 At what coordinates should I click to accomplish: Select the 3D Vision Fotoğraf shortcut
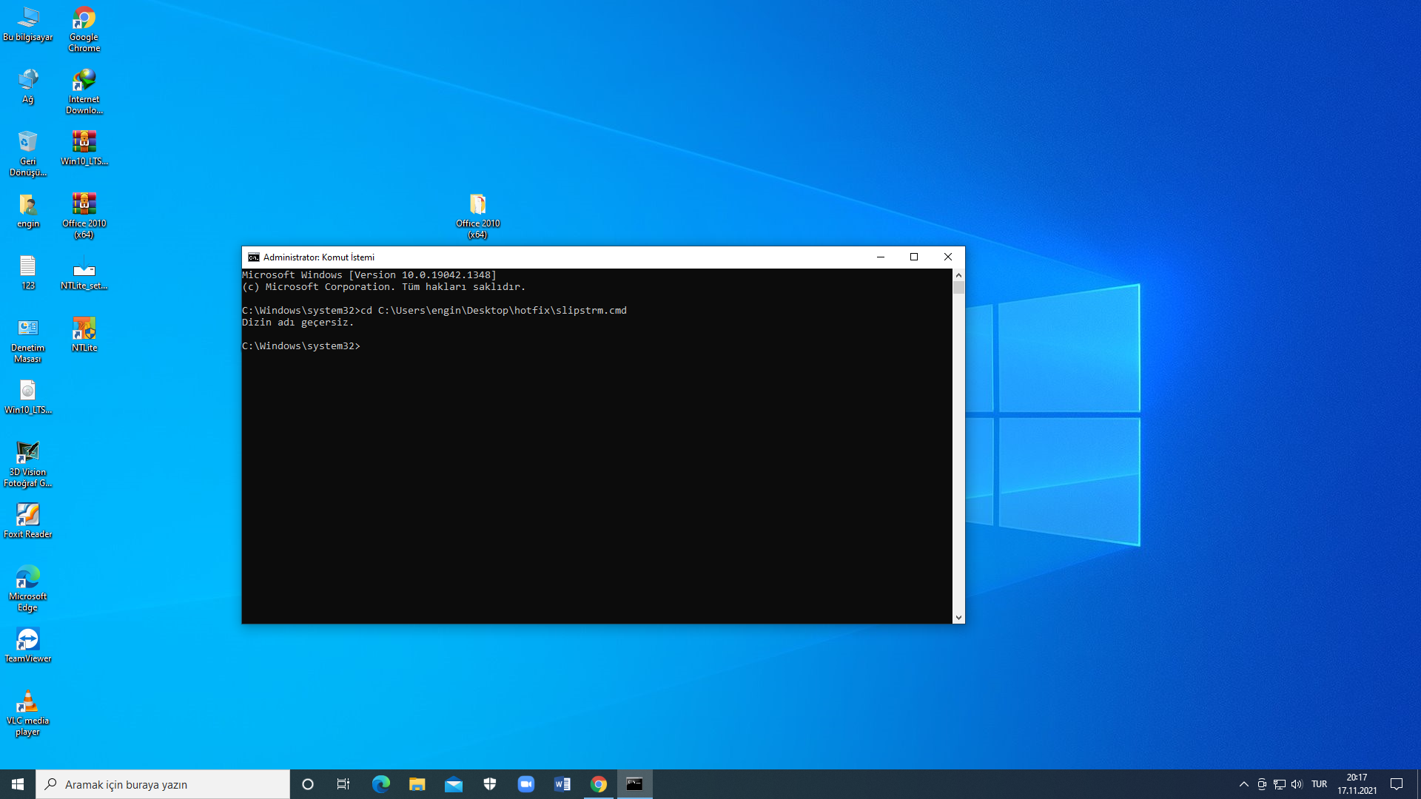[28, 465]
